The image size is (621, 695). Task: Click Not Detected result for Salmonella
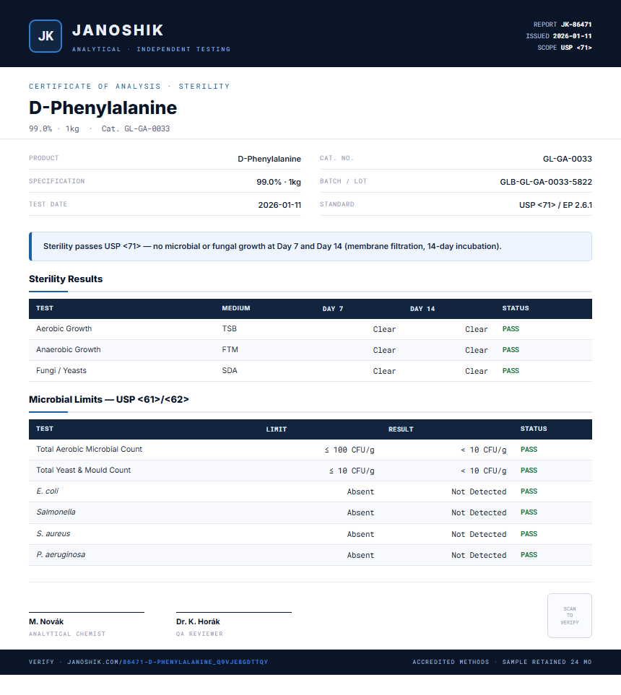pyautogui.click(x=479, y=512)
